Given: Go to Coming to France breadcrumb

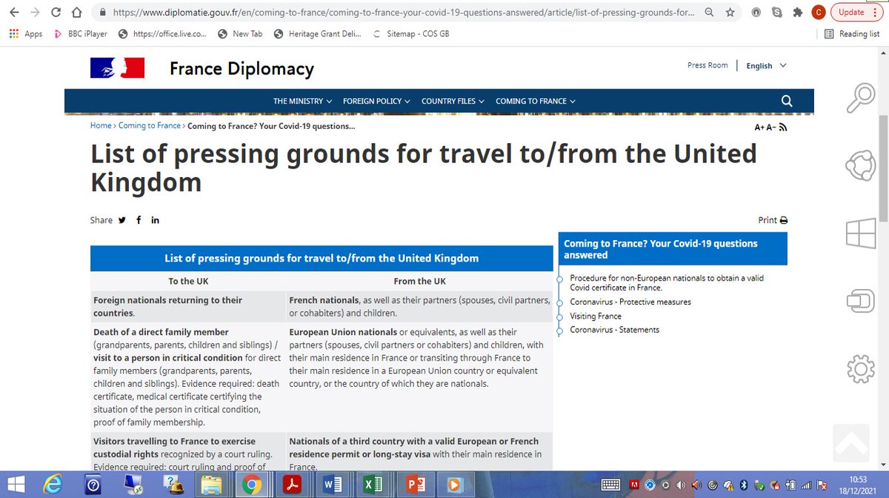Looking at the screenshot, I should [x=149, y=125].
